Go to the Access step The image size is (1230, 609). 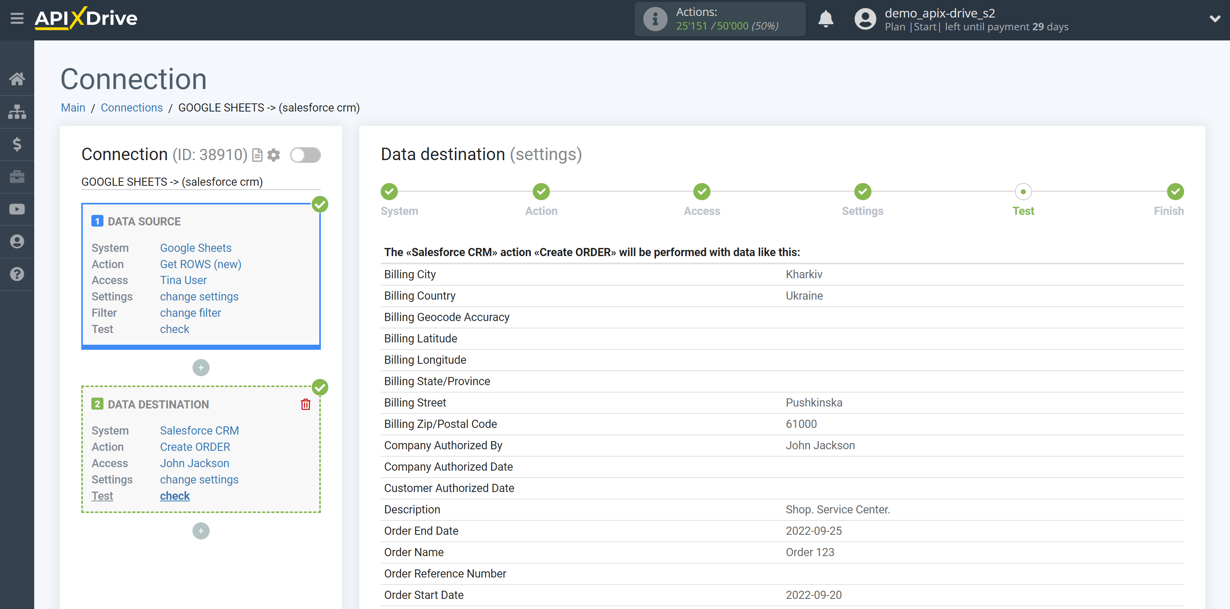click(x=702, y=192)
